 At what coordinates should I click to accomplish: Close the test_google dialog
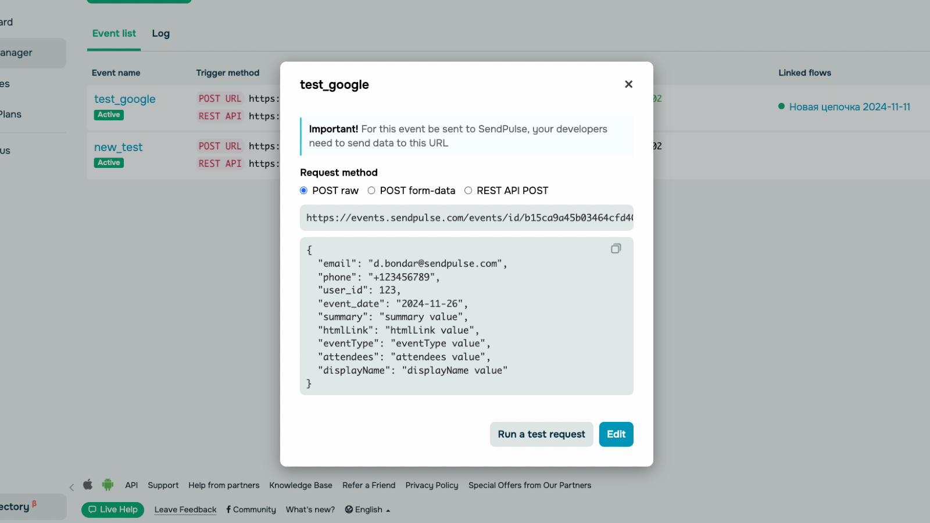(628, 84)
